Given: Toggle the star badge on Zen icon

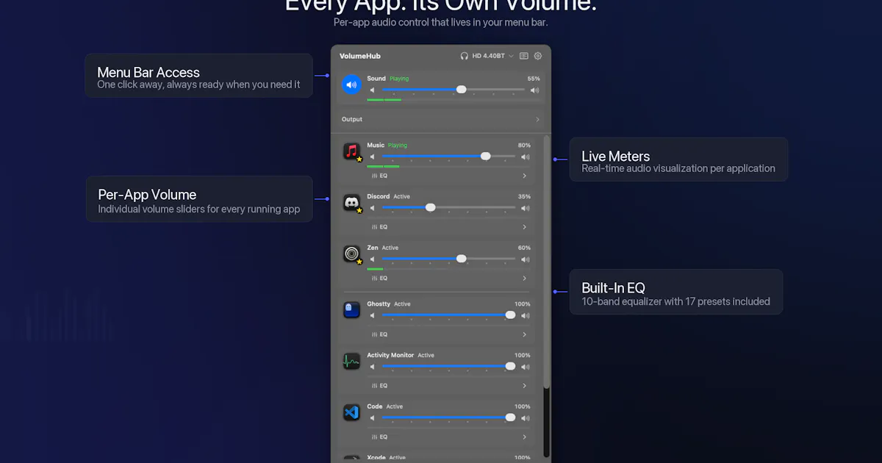Looking at the screenshot, I should point(359,262).
